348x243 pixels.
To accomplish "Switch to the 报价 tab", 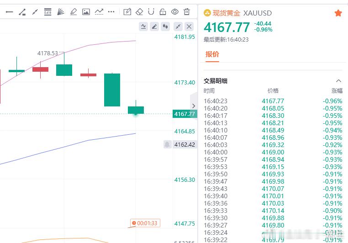I will (x=212, y=54).
